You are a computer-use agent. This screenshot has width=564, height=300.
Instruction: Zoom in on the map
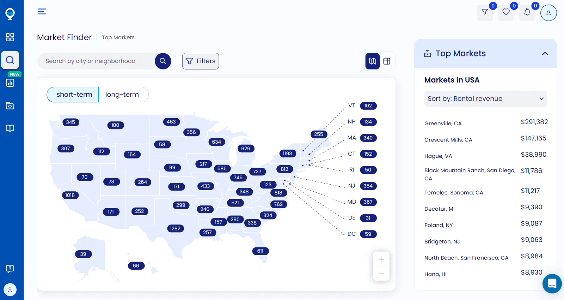tap(381, 259)
